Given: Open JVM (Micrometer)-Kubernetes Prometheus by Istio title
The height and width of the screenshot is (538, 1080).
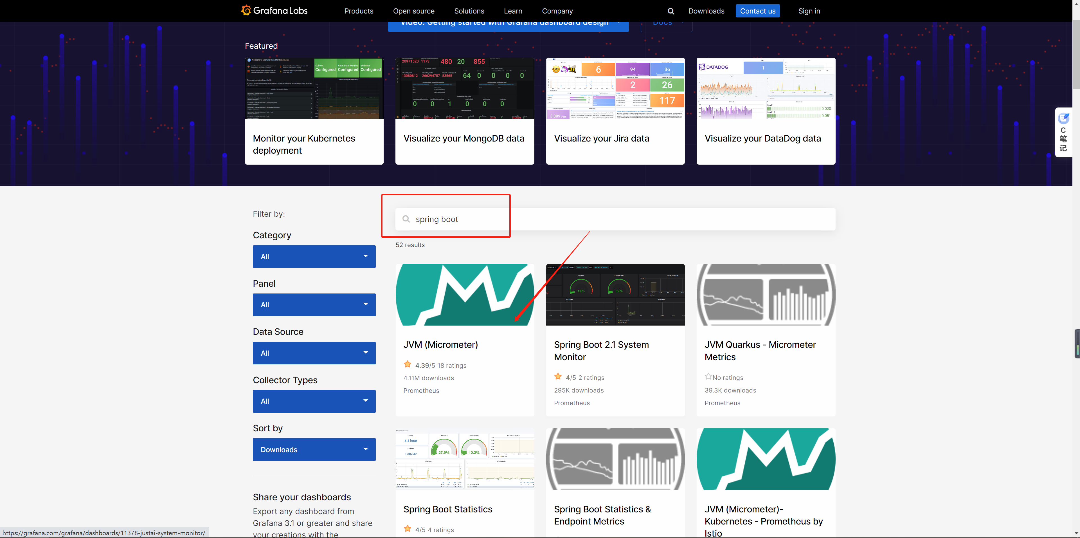Looking at the screenshot, I should (x=764, y=521).
